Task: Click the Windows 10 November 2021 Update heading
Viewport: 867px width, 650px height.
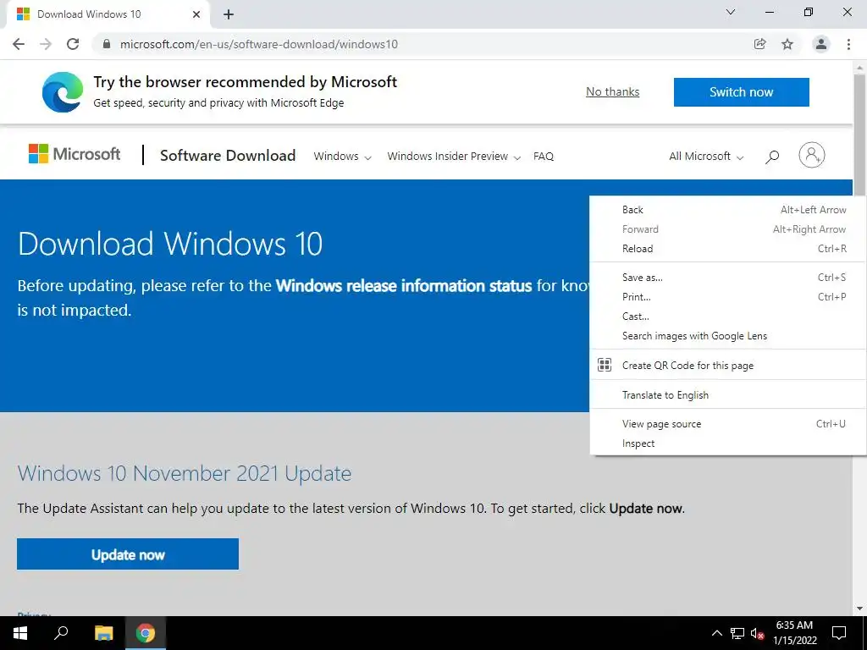Action: (x=184, y=473)
